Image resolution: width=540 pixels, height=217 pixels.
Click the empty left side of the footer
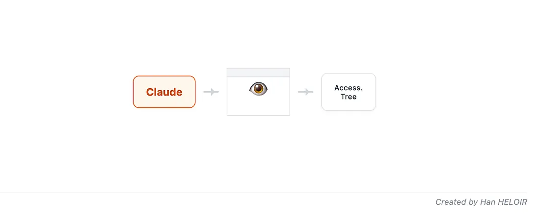(98, 204)
